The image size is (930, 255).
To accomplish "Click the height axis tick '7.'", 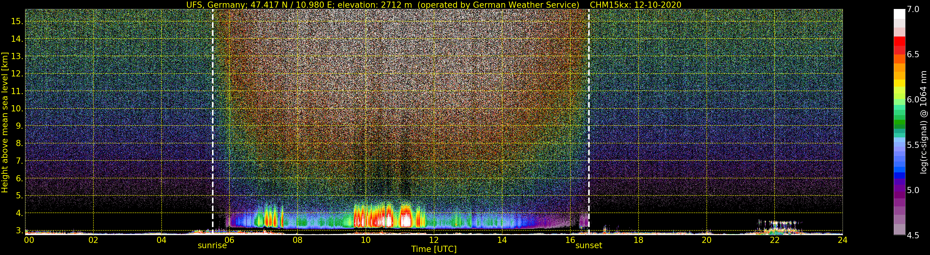I will click(x=19, y=161).
